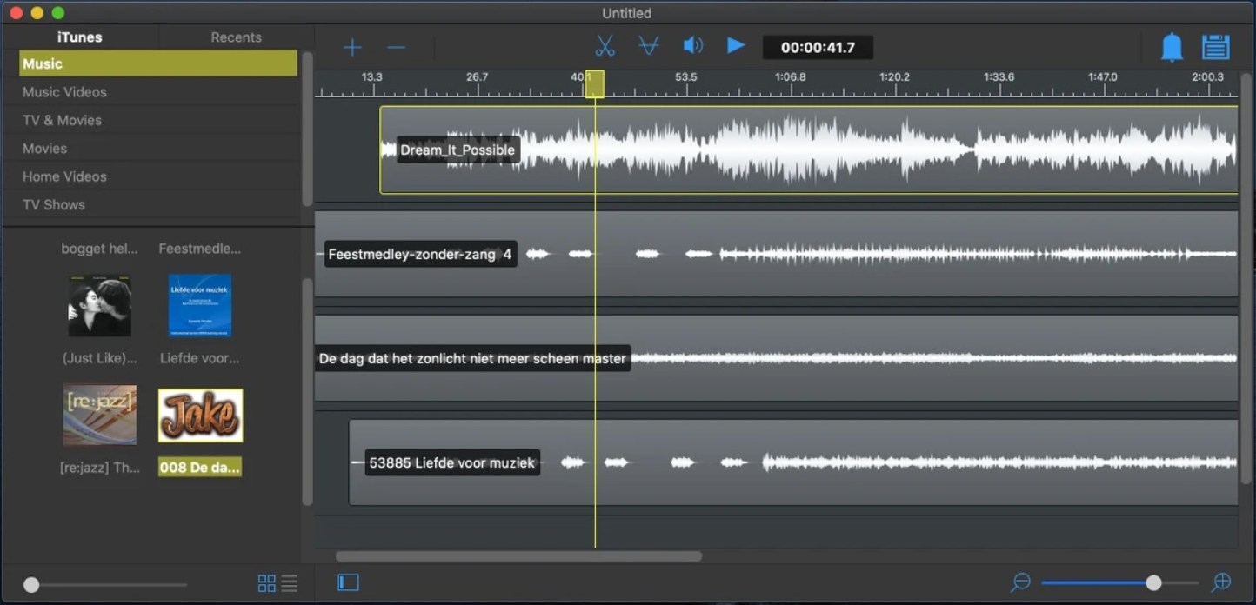Viewport: 1256px width, 605px height.
Task: Click the 2:00.3 ruler mark
Action: (1207, 77)
